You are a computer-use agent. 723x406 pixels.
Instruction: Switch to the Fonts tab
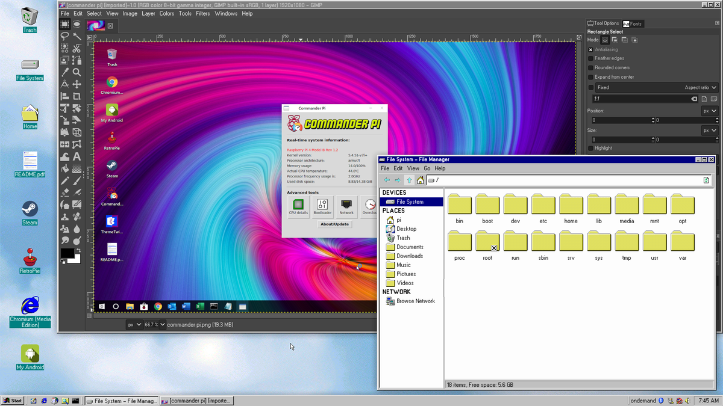pyautogui.click(x=633, y=24)
